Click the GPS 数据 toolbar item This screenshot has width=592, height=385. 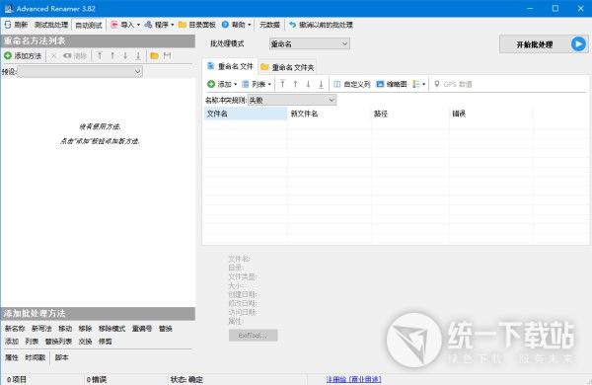tap(453, 84)
